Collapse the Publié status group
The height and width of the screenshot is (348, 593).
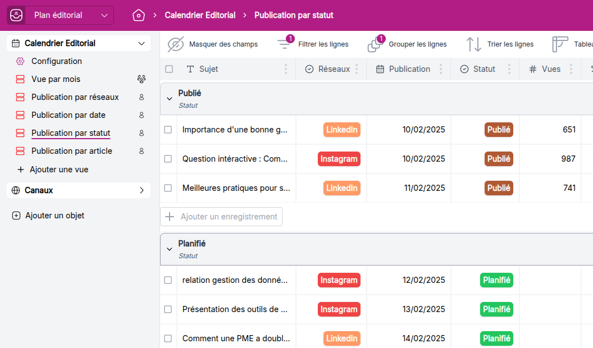tap(169, 97)
